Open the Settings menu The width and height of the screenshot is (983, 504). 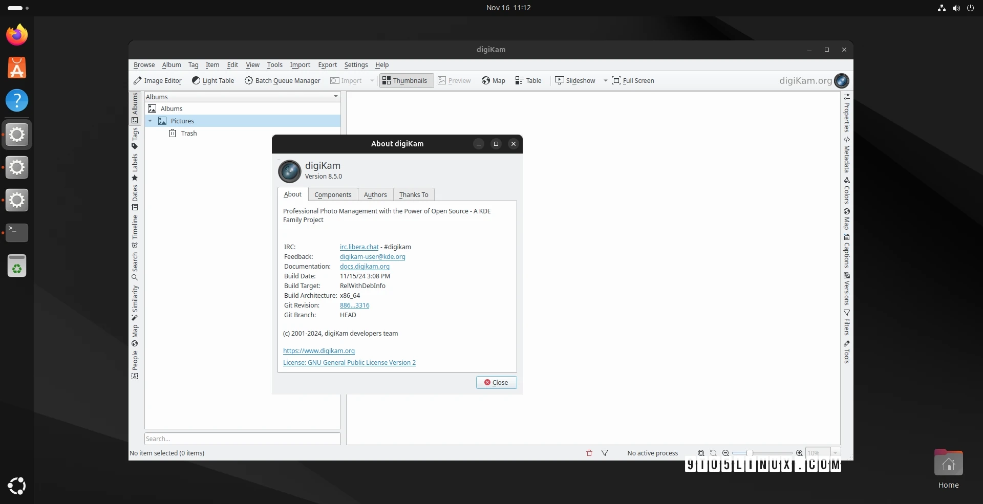click(x=356, y=65)
